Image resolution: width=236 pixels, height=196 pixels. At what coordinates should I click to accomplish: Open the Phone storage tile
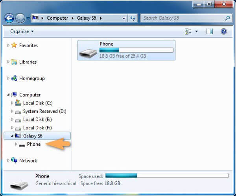[x=126, y=50]
